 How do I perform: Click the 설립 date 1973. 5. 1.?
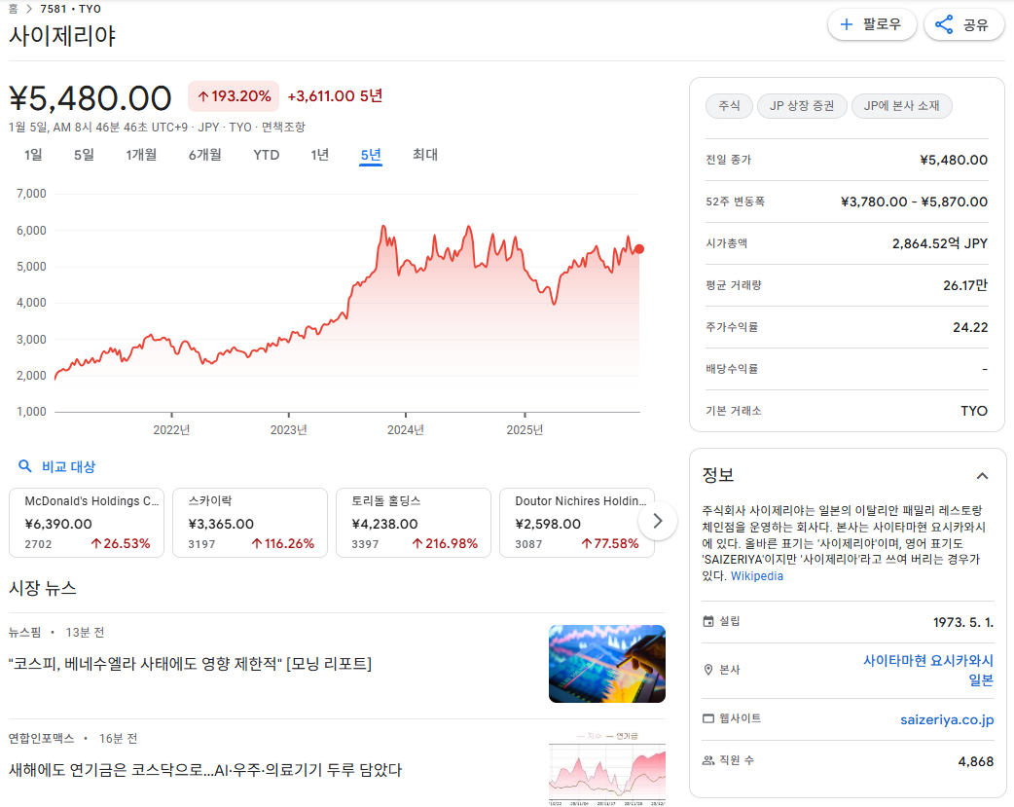click(963, 622)
